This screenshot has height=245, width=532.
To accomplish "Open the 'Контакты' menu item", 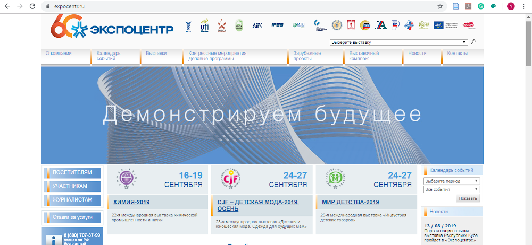I will tap(458, 53).
